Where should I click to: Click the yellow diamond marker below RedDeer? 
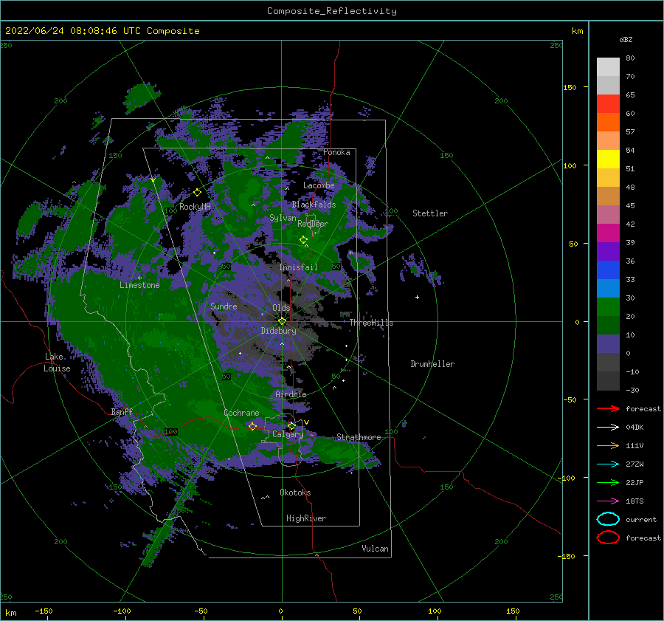point(303,240)
